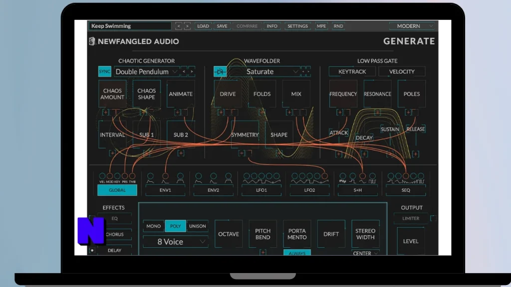
Task: Click the last S+H pulse output circle
Action: 372,176
